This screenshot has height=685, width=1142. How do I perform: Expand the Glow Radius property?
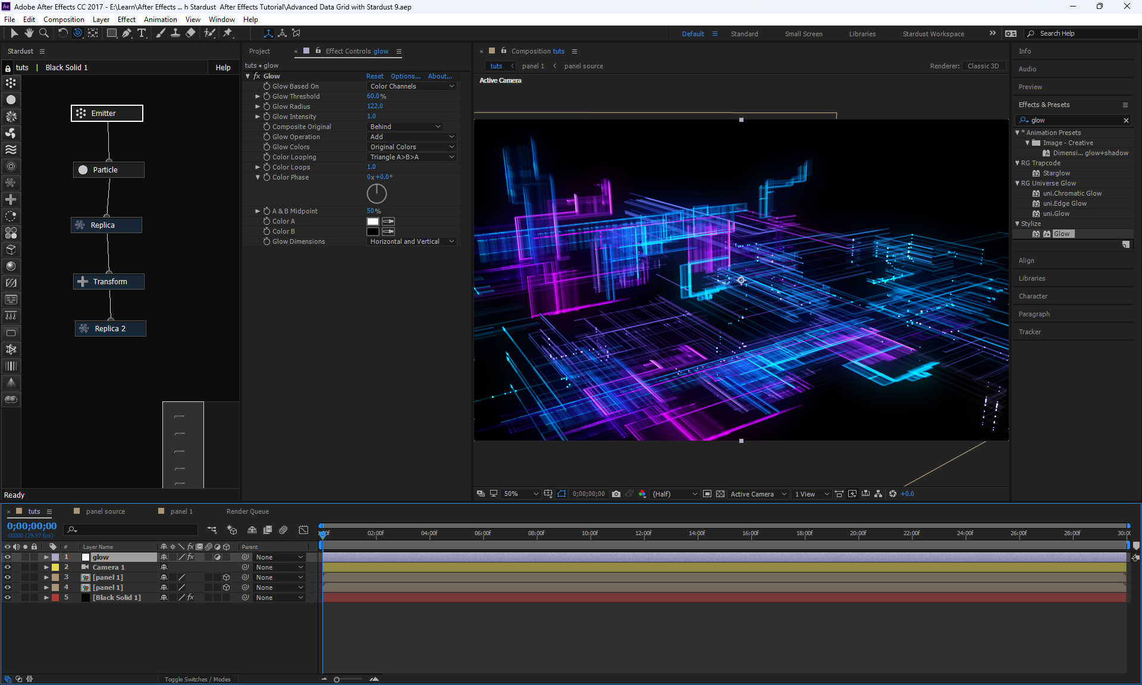[258, 106]
